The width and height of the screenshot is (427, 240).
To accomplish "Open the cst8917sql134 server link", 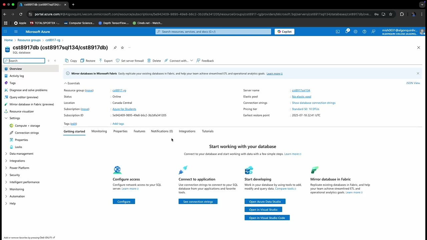I will tap(301, 90).
